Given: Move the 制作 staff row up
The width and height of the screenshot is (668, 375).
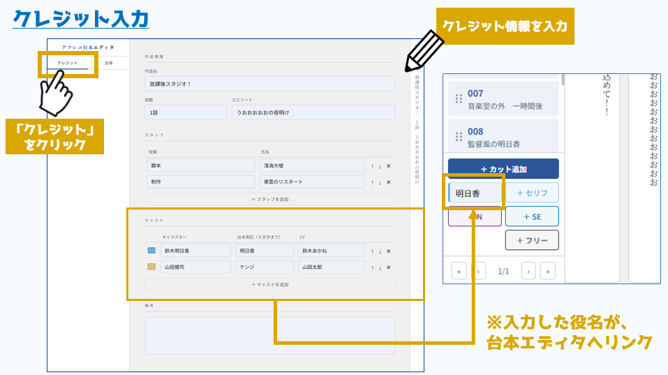Looking at the screenshot, I should (x=372, y=182).
